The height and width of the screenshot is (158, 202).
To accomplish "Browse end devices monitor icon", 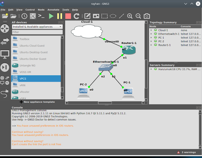I will click(5, 54).
